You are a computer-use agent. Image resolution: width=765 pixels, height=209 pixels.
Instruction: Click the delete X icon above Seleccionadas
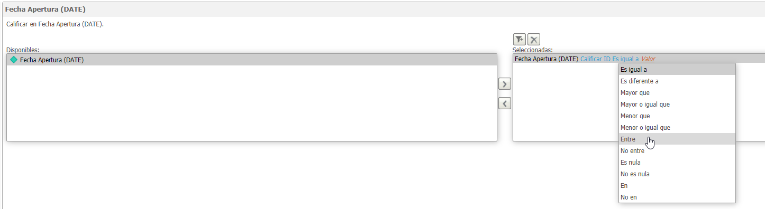click(x=534, y=40)
